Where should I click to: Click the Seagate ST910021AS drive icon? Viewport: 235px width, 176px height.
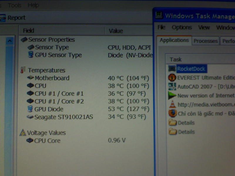pos(30,117)
